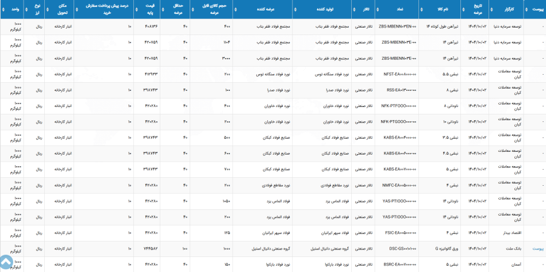
Task: Sort by واحد column arrows
Action: point(3,10)
